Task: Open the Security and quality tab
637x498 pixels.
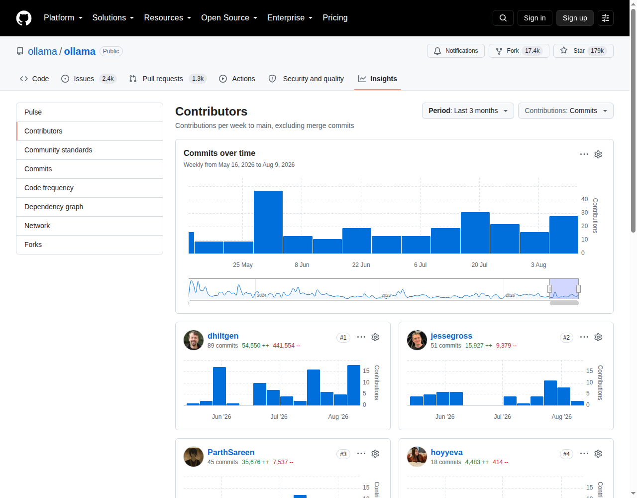Action: click(306, 79)
